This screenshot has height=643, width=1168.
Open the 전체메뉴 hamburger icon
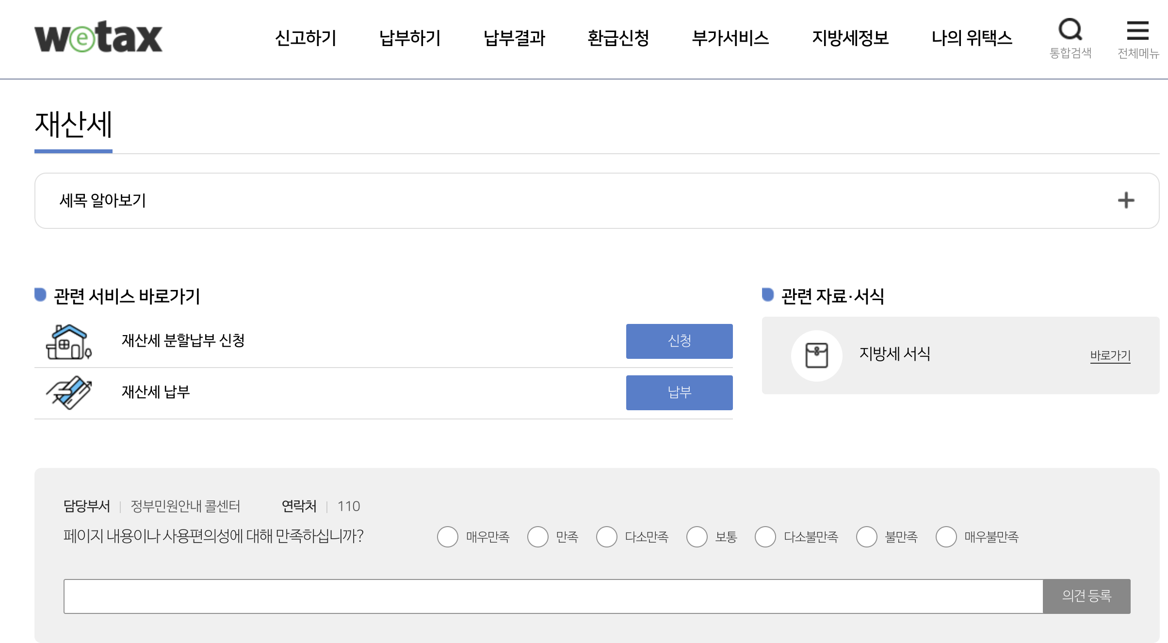pos(1137,30)
